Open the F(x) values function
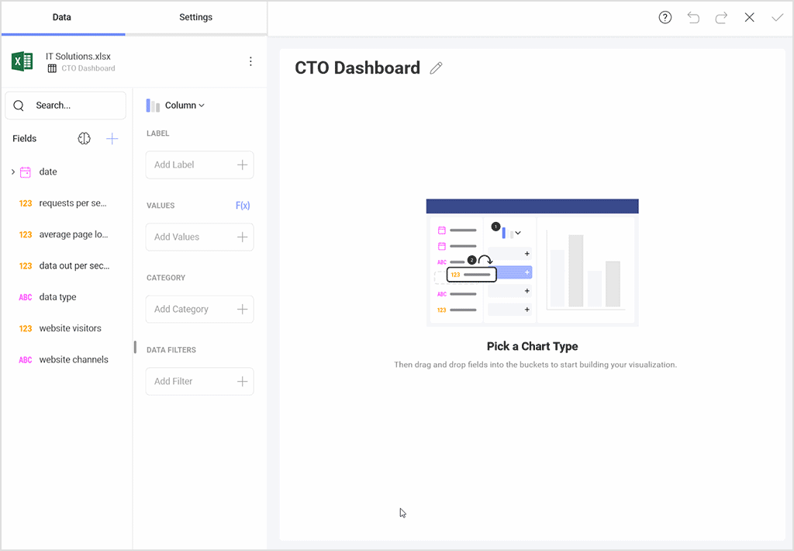 tap(243, 206)
